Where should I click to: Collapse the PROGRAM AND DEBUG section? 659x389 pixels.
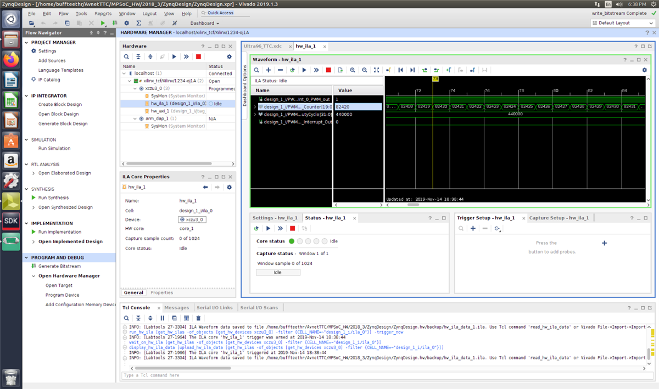[26, 257]
